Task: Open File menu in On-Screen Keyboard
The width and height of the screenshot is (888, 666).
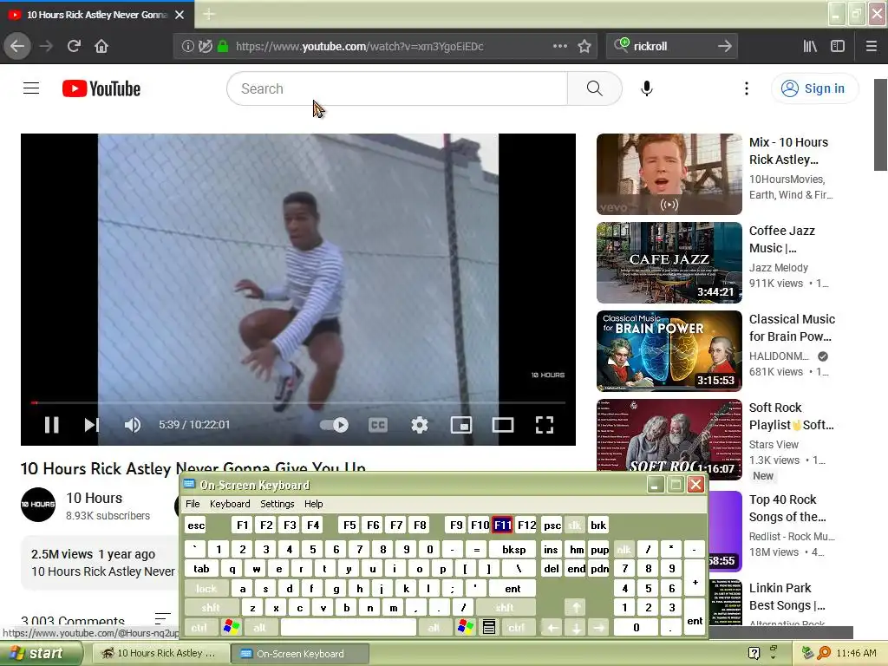Action: (193, 504)
